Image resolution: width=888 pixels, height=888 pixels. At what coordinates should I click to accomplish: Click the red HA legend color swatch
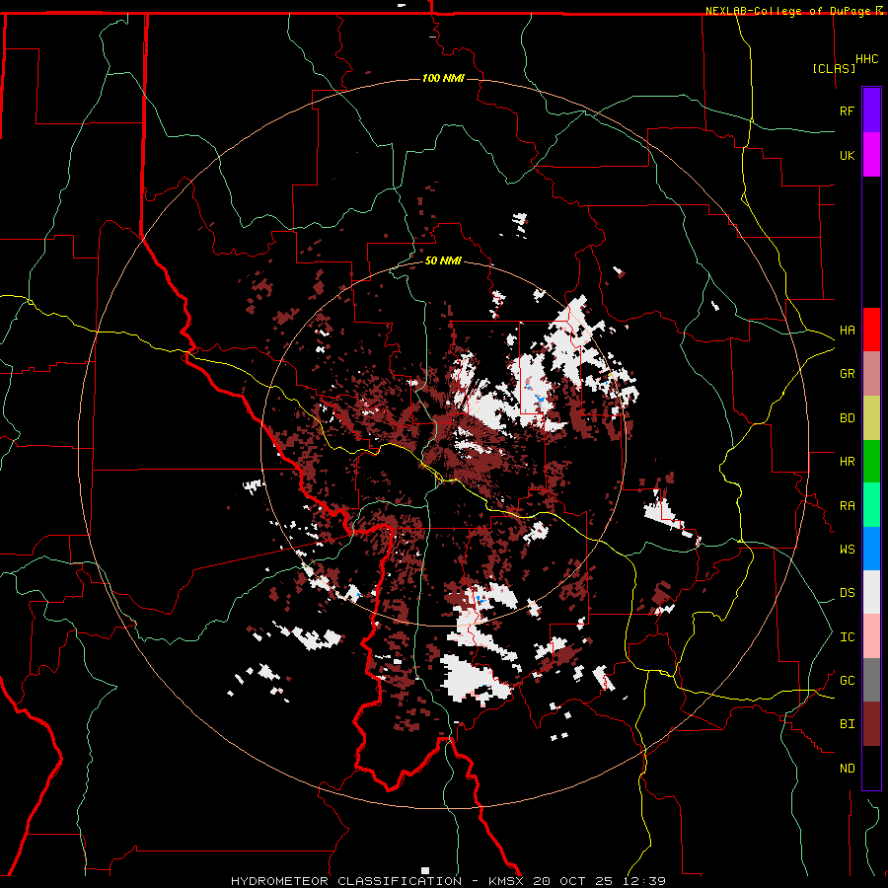(871, 330)
